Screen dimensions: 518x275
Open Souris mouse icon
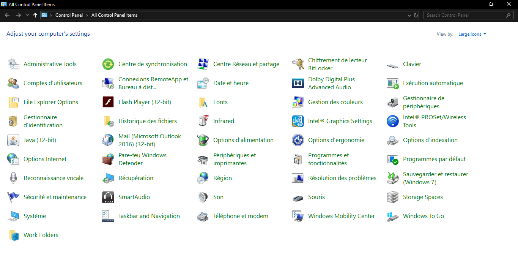pos(298,197)
